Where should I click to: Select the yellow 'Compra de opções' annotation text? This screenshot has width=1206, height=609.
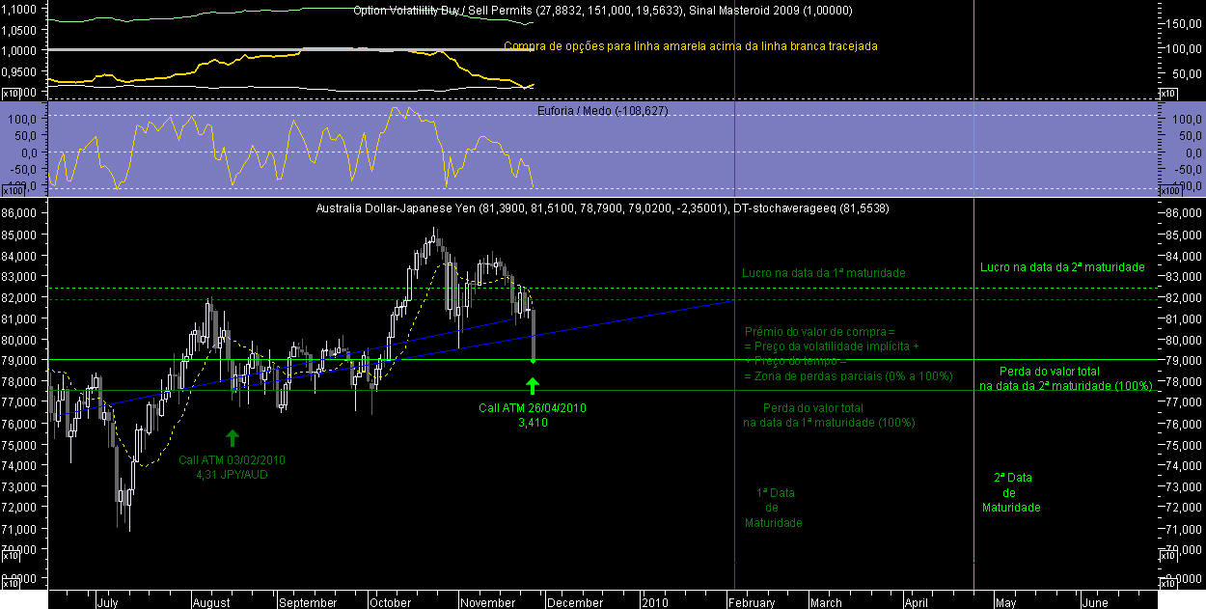tap(691, 45)
